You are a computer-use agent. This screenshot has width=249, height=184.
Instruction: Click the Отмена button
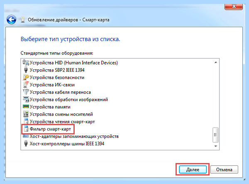[x=224, y=169]
